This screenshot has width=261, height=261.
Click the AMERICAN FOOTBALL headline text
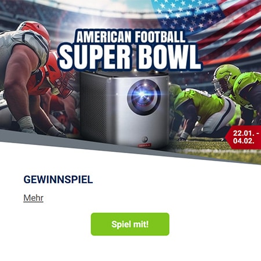131,37
